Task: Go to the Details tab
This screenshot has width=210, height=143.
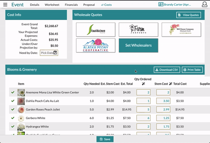Action: [35, 5]
